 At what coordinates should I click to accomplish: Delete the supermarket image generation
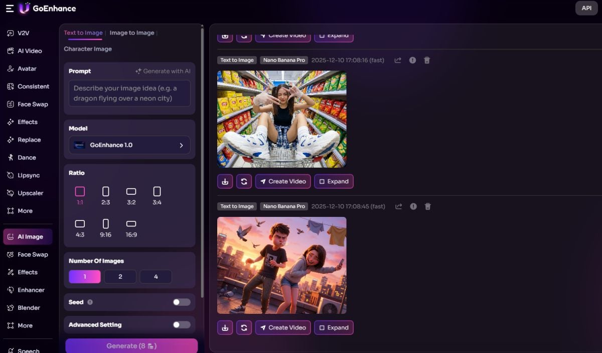[427, 60]
